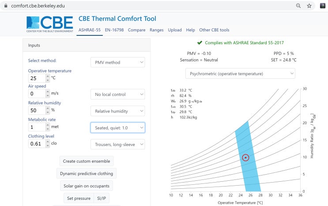
Task: Click the clothing level input field
Action: click(x=37, y=144)
